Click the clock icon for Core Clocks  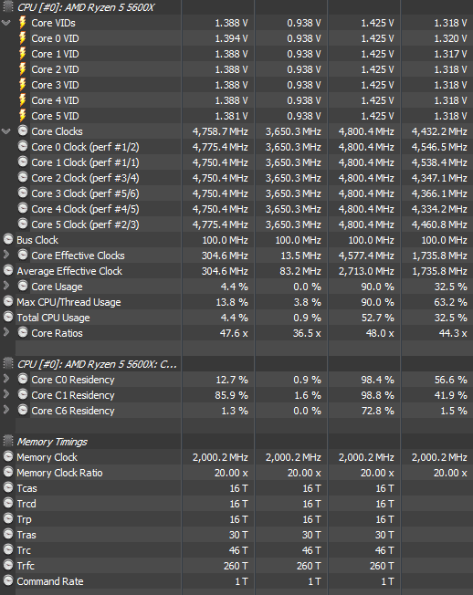tap(23, 130)
